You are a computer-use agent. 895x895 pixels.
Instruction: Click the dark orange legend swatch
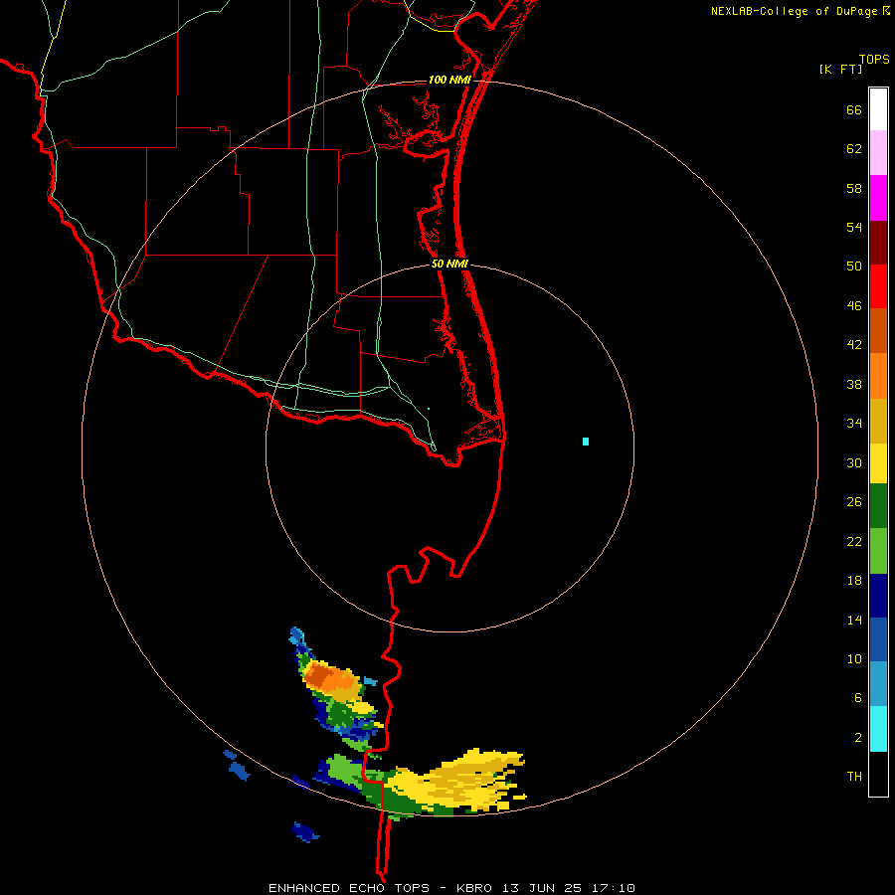[x=878, y=330]
